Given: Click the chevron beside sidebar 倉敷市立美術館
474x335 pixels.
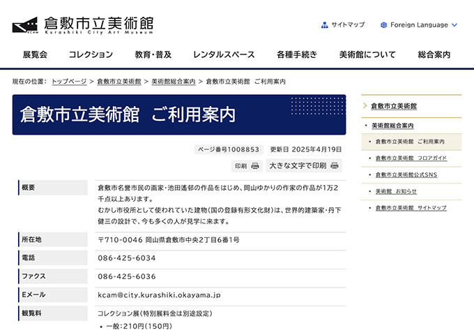Looking at the screenshot, I should click(365, 105).
